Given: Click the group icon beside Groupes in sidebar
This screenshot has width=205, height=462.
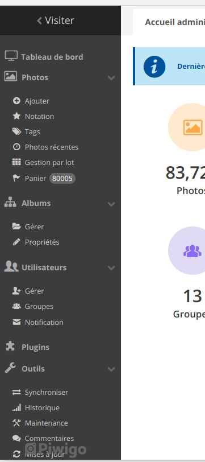Looking at the screenshot, I should [x=16, y=306].
